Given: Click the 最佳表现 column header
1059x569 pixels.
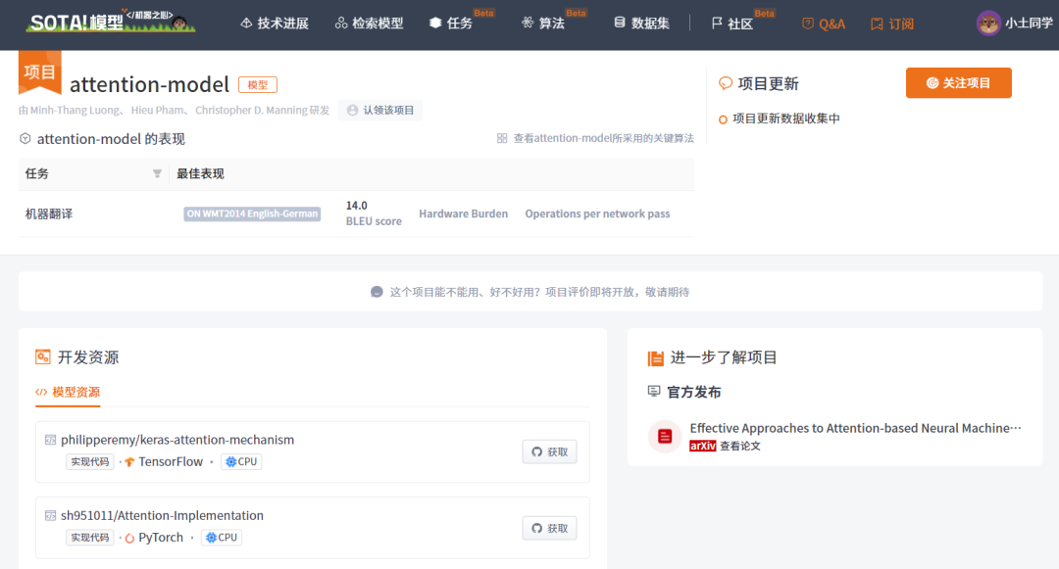Looking at the screenshot, I should (200, 174).
